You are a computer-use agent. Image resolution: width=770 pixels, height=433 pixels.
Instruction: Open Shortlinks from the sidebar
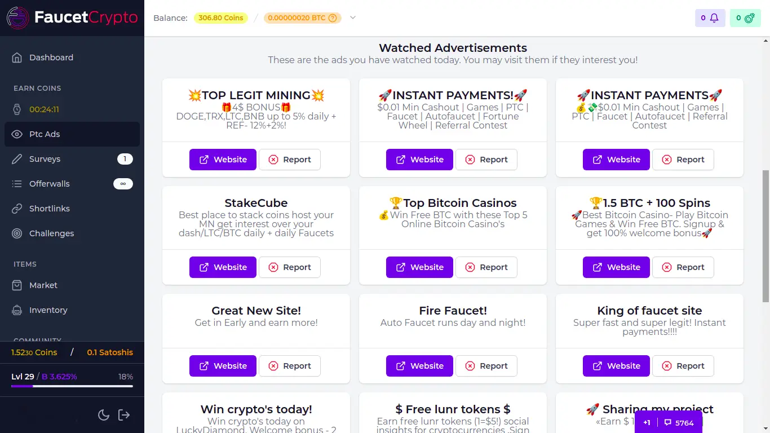click(49, 208)
